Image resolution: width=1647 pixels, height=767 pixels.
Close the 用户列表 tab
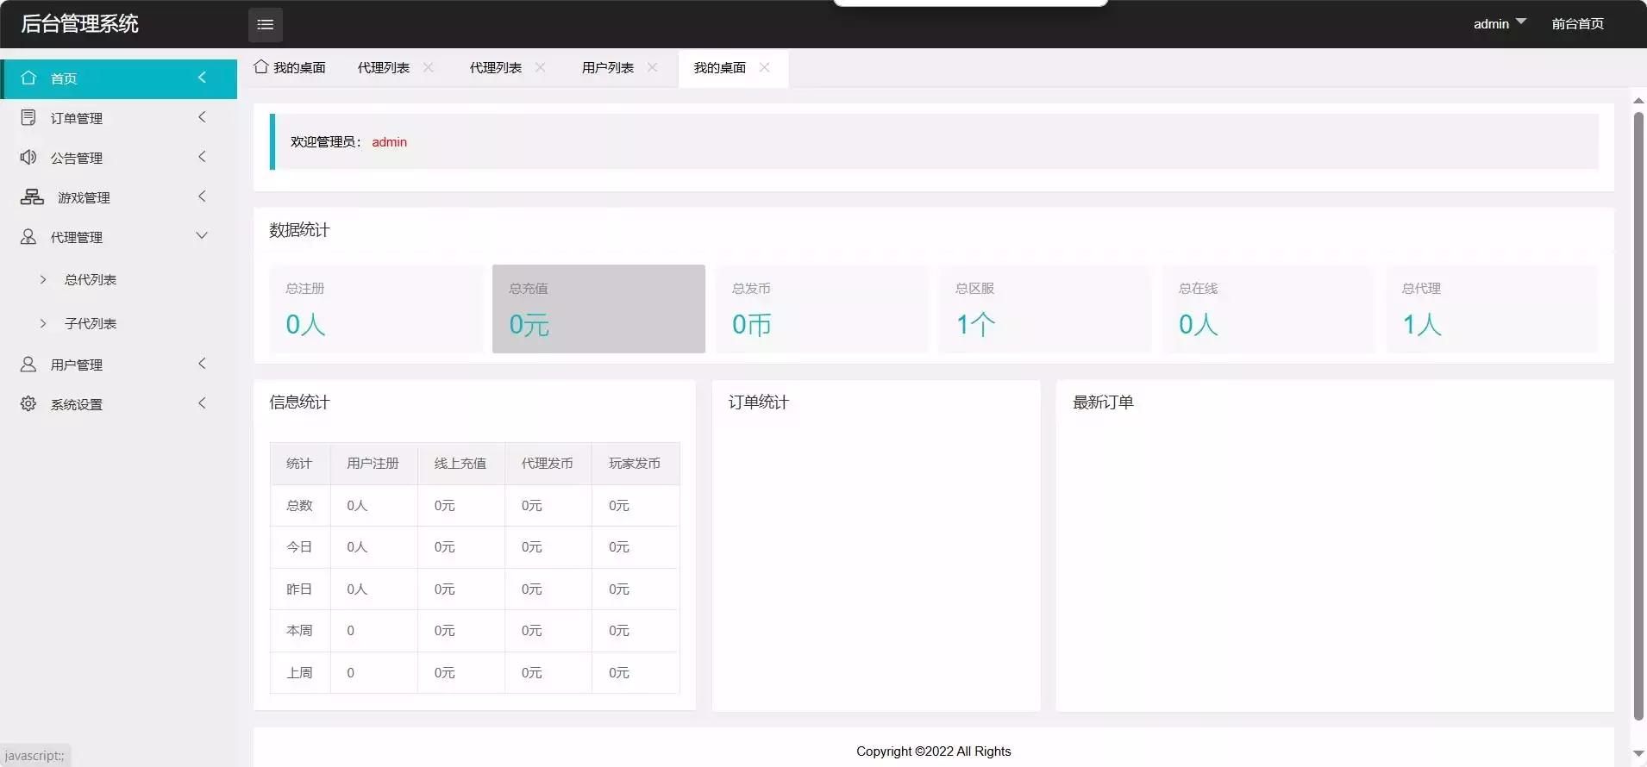[652, 67]
